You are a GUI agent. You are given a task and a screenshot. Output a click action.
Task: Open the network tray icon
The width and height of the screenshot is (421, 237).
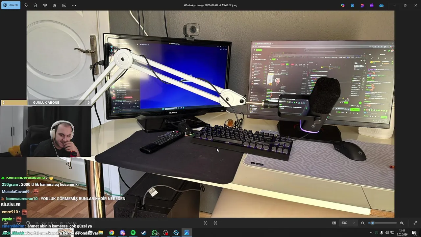point(392,233)
